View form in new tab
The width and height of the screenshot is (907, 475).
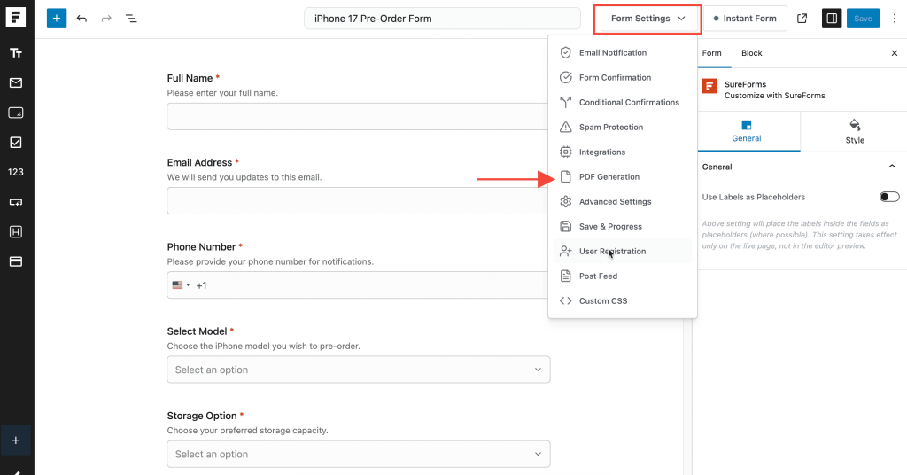pos(802,19)
